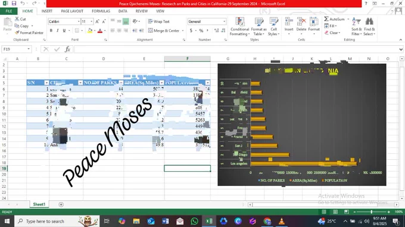Screen dimensions: 405x227
Task: Open the Borders dropdown arrow
Action: (x=82, y=31)
